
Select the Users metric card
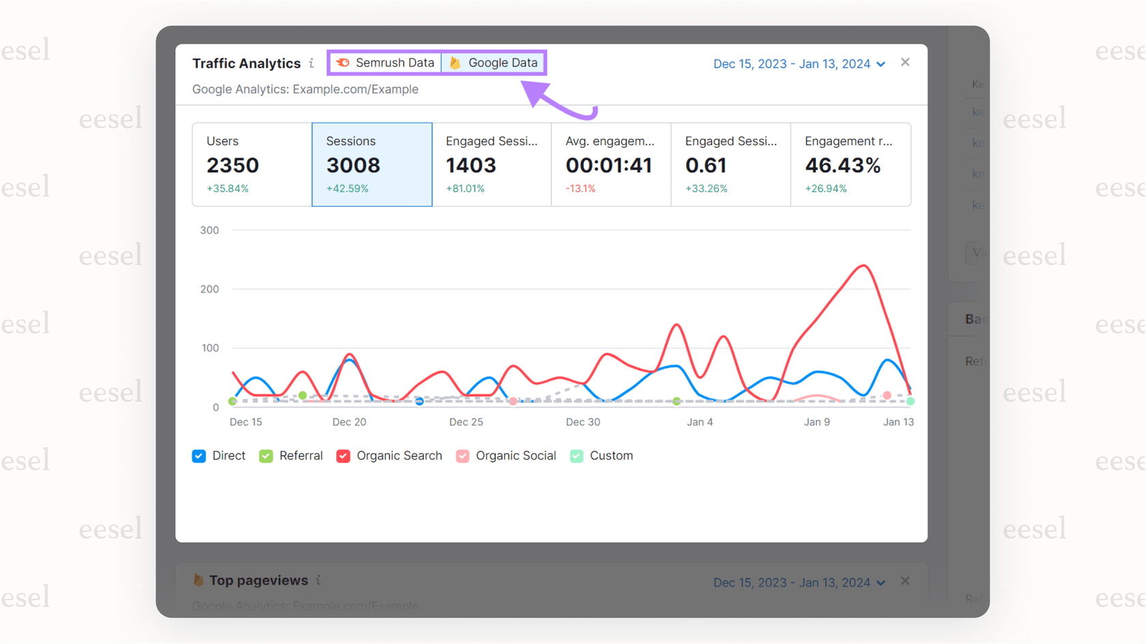tap(251, 164)
